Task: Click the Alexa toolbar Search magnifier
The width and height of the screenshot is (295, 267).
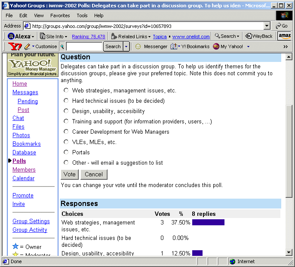Action: (217, 36)
